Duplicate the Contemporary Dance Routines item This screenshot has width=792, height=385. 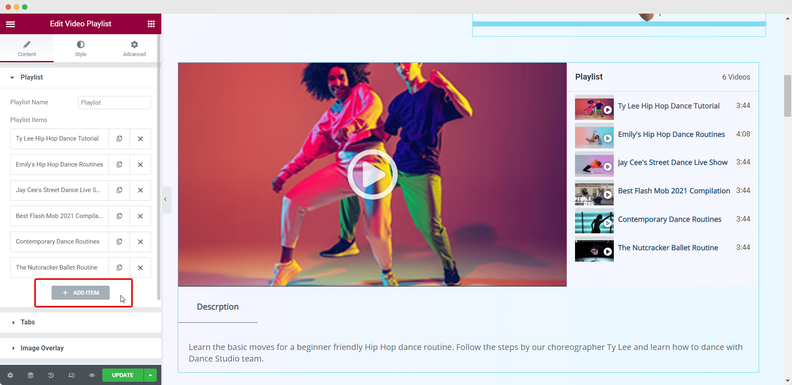[119, 242]
